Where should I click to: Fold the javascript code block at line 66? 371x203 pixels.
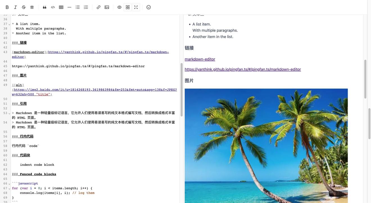9,184
